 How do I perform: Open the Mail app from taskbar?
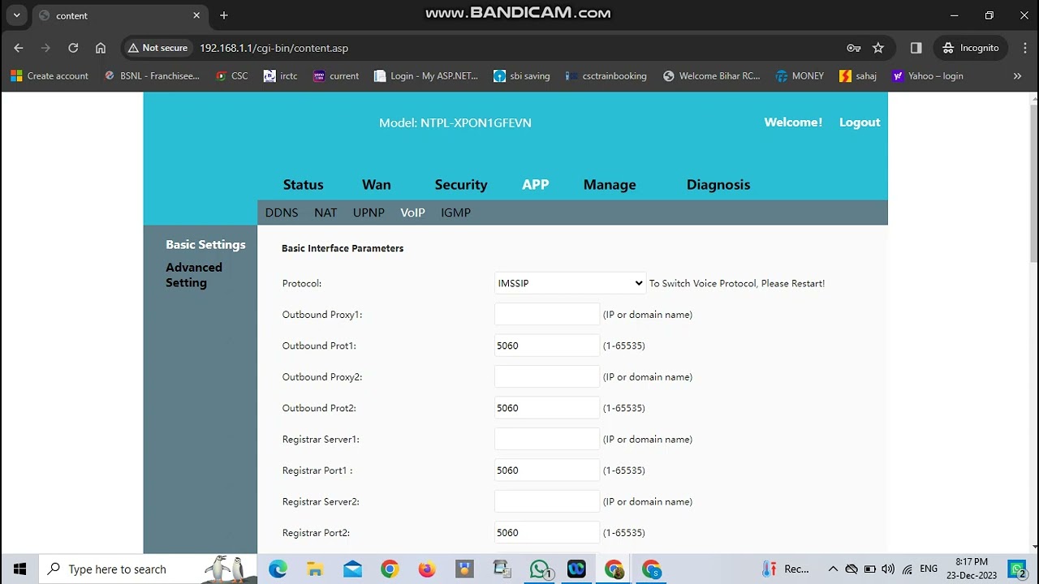[x=352, y=569]
